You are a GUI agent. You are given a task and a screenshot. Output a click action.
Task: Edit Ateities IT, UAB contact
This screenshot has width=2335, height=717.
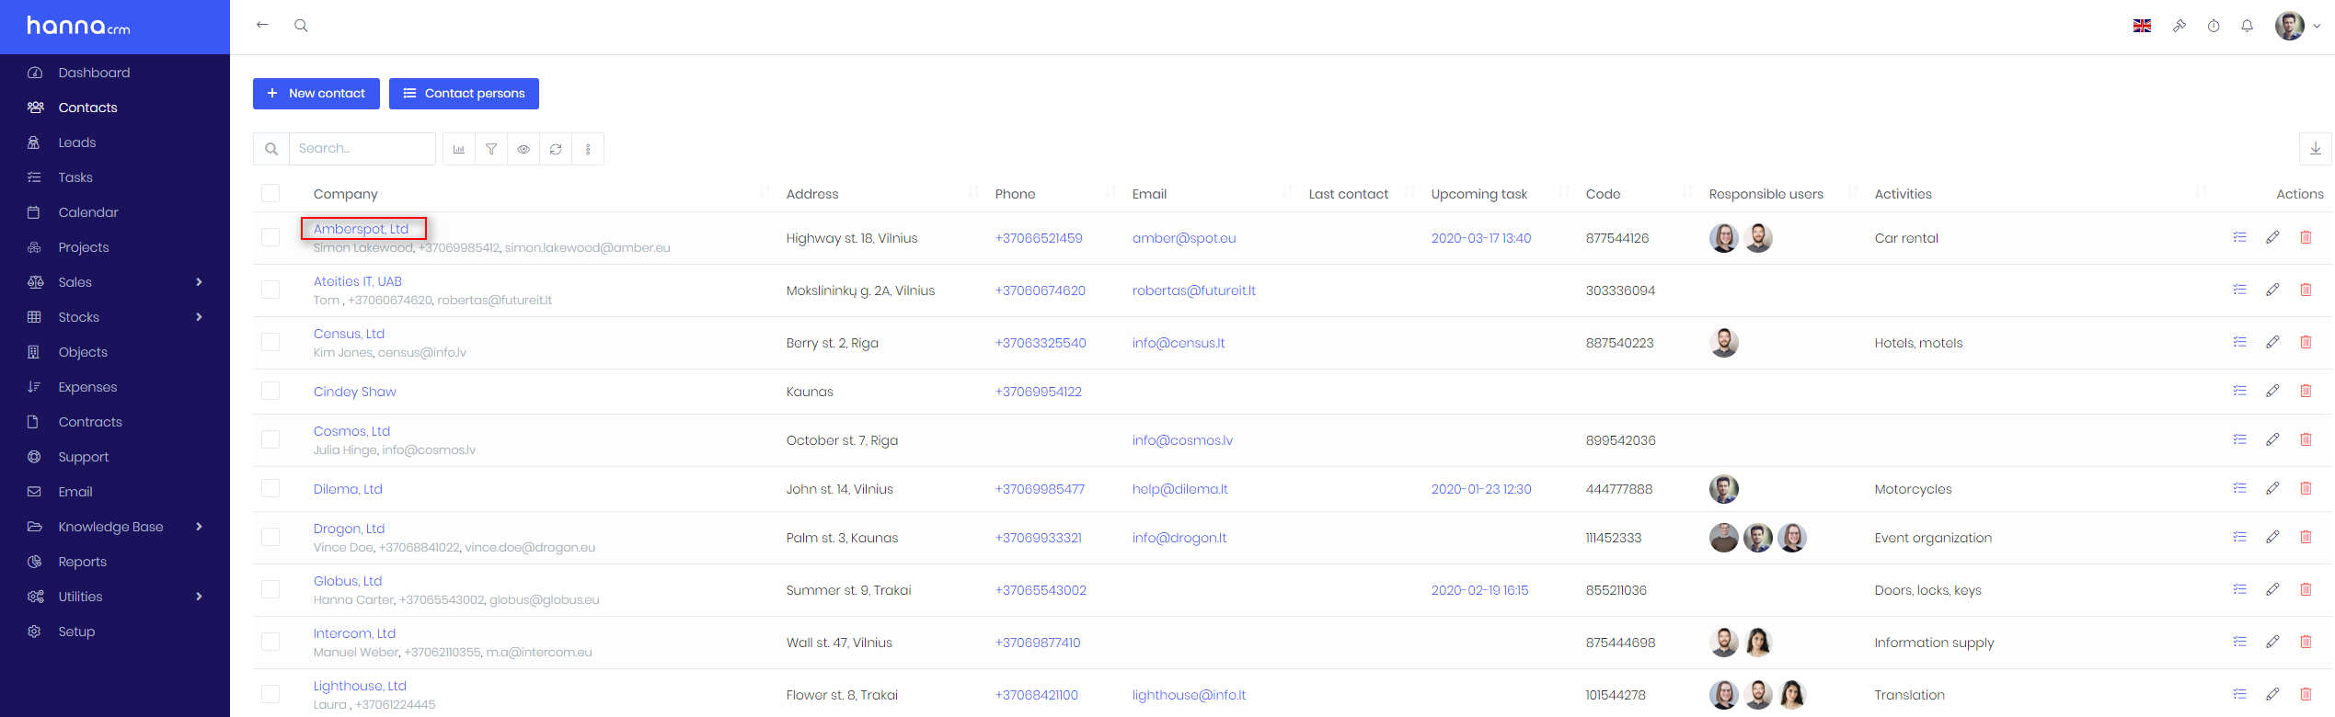(x=2272, y=290)
